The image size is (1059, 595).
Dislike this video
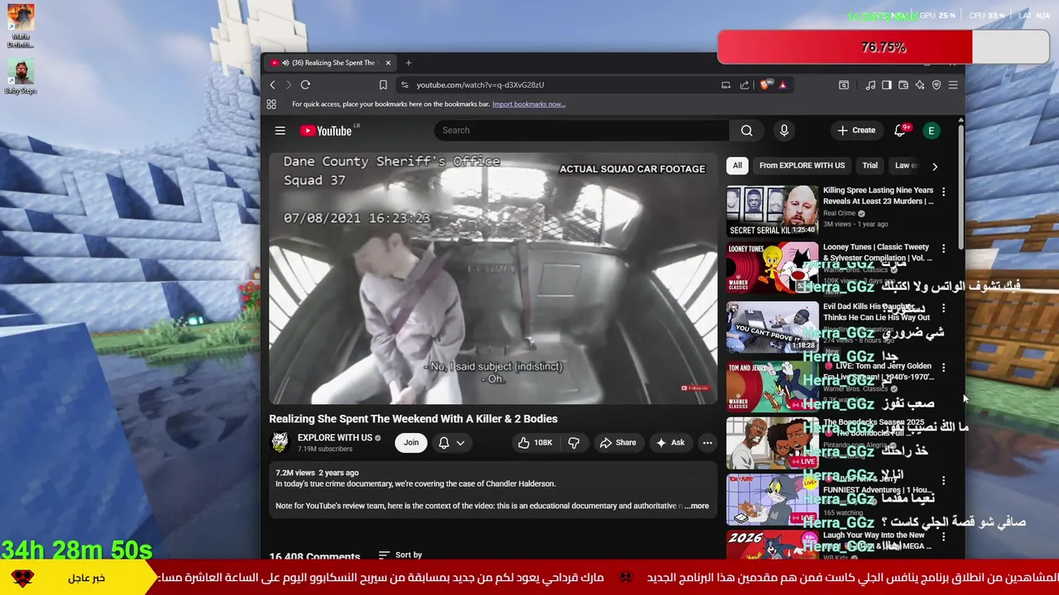[x=574, y=443]
